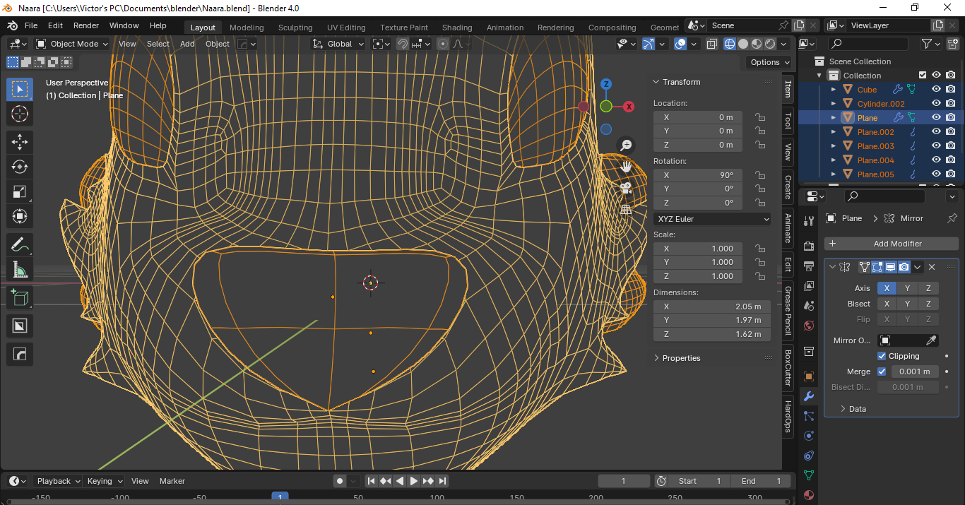The image size is (965, 505).
Task: Jump to the last frame
Action: 443,481
